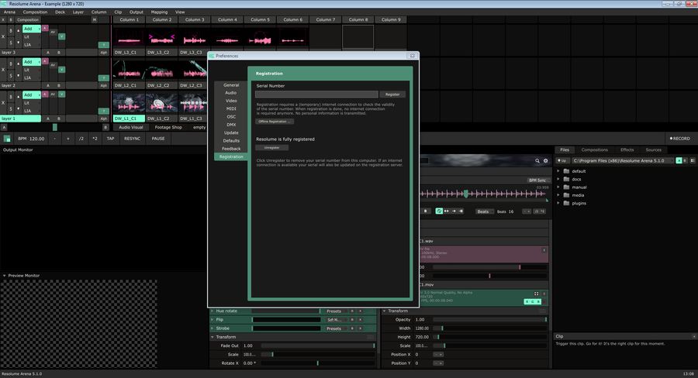Open the Composition menu

[x=35, y=12]
